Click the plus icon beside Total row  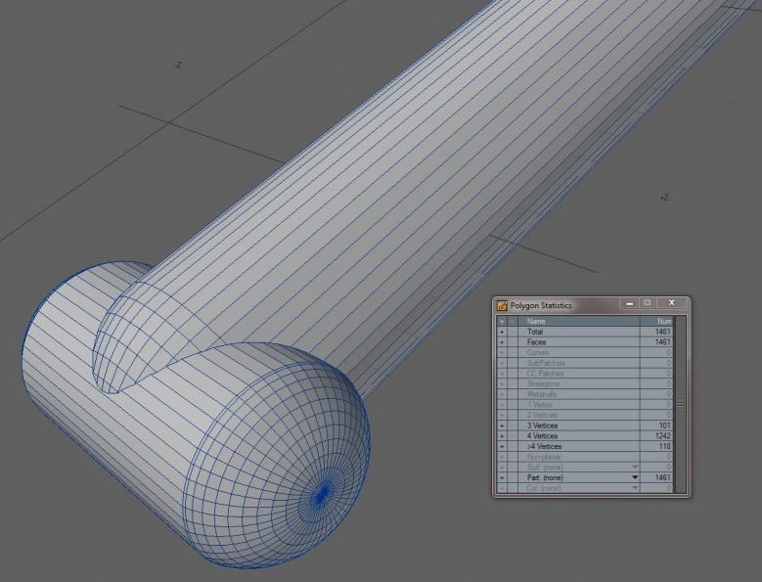coord(503,332)
